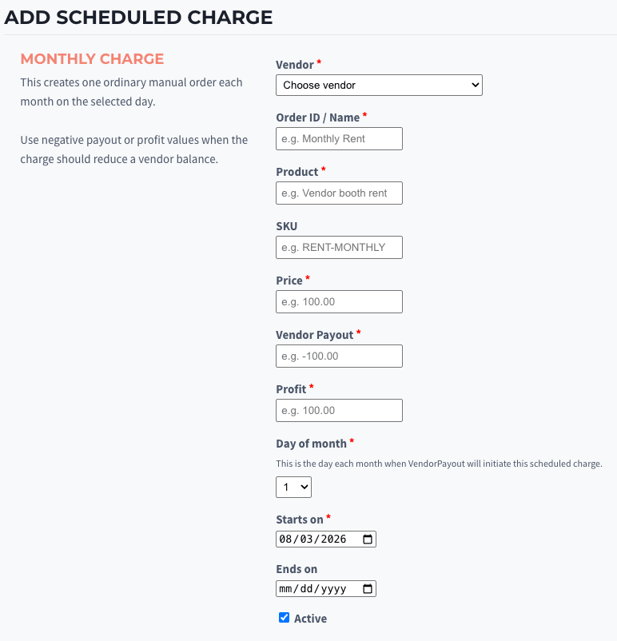
Task: Focus the Order ID / Name field
Action: point(339,138)
